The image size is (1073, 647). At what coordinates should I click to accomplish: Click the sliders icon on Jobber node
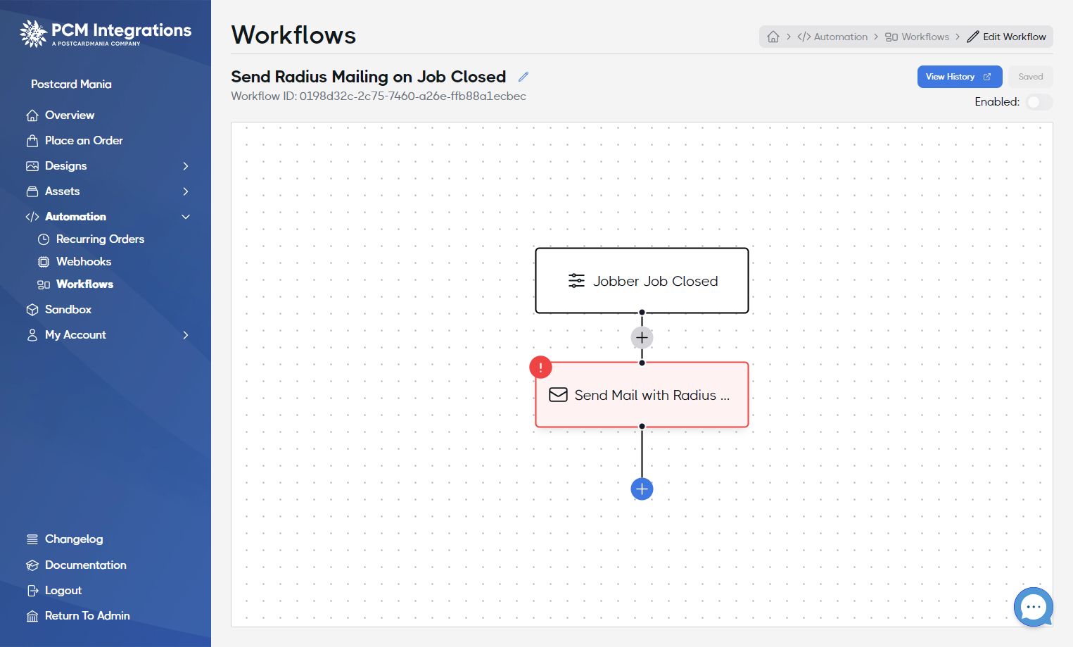tap(576, 281)
